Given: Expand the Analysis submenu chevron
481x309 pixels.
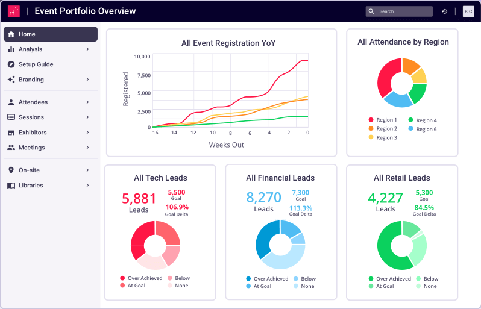Looking at the screenshot, I should coord(87,49).
